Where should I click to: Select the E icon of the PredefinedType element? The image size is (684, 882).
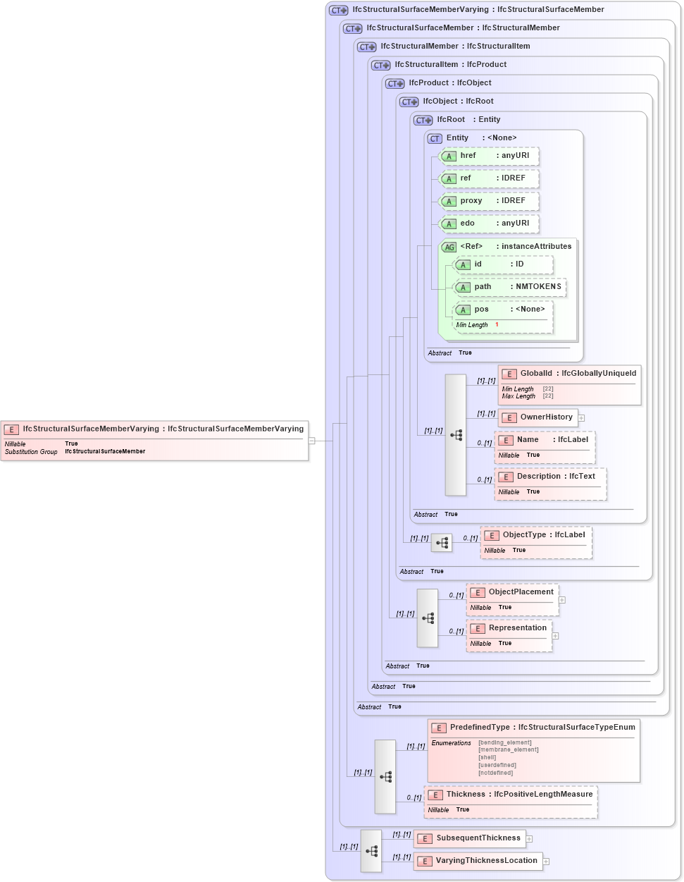[438, 727]
